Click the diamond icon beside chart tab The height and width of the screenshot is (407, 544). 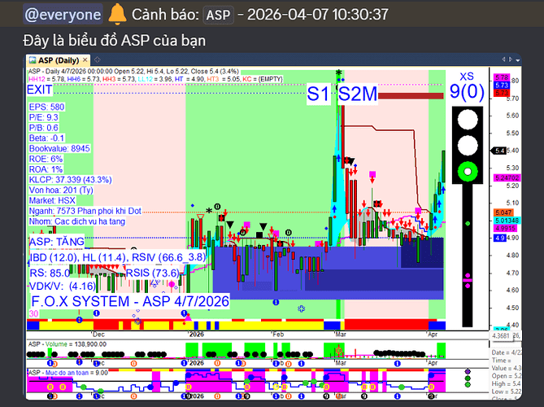point(97,59)
